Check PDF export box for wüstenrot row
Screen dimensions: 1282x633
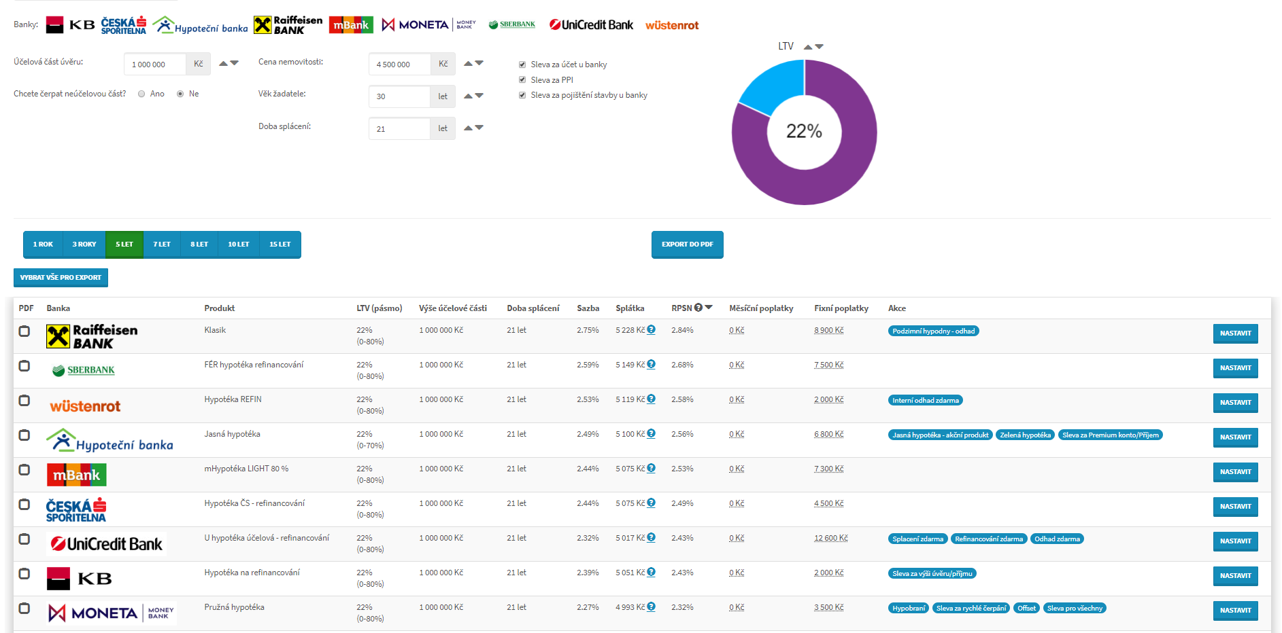(x=24, y=401)
